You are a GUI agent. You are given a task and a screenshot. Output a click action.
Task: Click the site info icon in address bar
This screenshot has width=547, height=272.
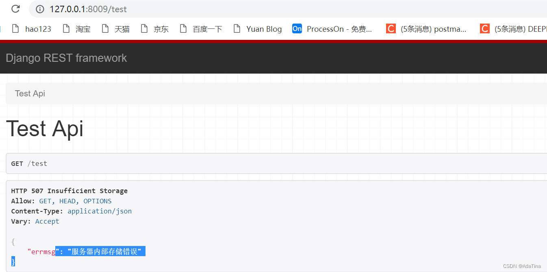coord(40,9)
